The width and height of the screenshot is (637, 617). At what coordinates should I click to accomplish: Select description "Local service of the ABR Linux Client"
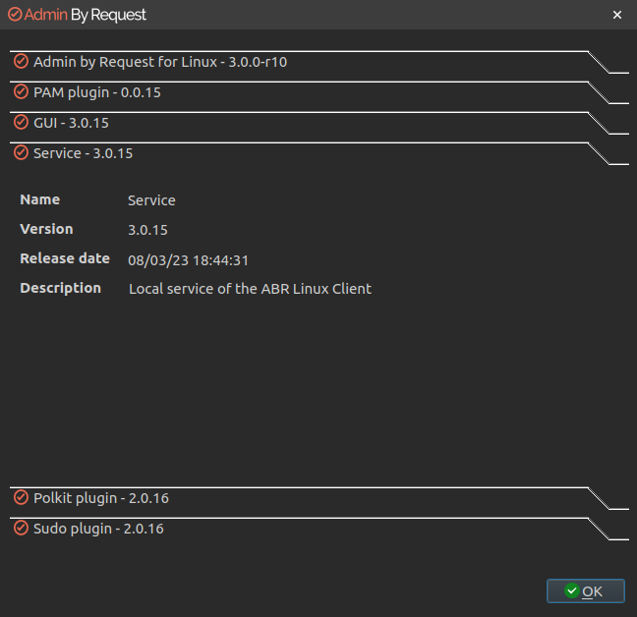250,289
